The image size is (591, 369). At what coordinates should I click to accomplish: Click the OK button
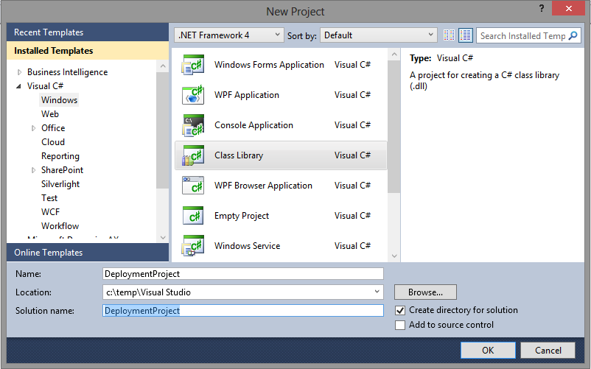488,350
